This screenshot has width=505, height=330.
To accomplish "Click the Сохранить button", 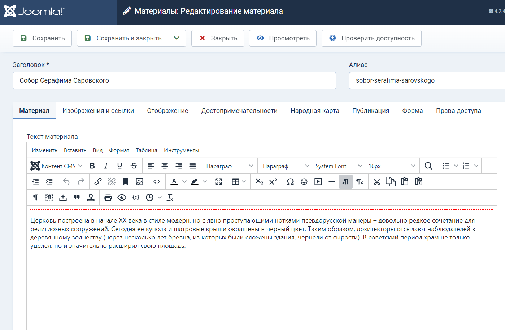I will [42, 38].
